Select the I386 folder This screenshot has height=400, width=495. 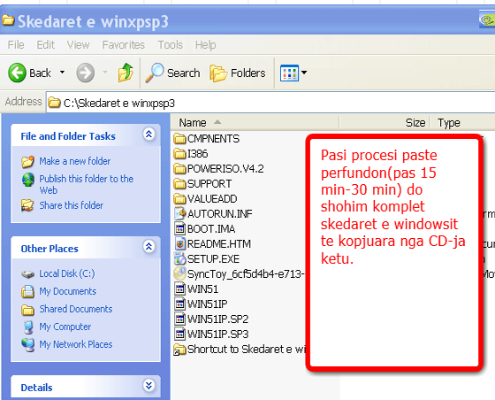click(x=191, y=154)
